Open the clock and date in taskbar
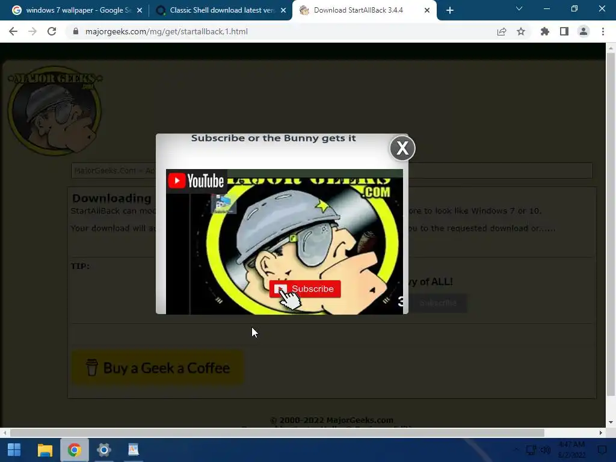The width and height of the screenshot is (616, 462). [x=572, y=450]
